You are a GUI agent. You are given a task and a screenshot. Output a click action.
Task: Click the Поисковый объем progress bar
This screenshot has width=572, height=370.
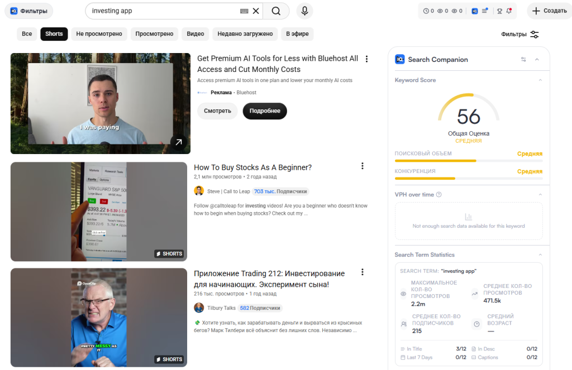469,161
